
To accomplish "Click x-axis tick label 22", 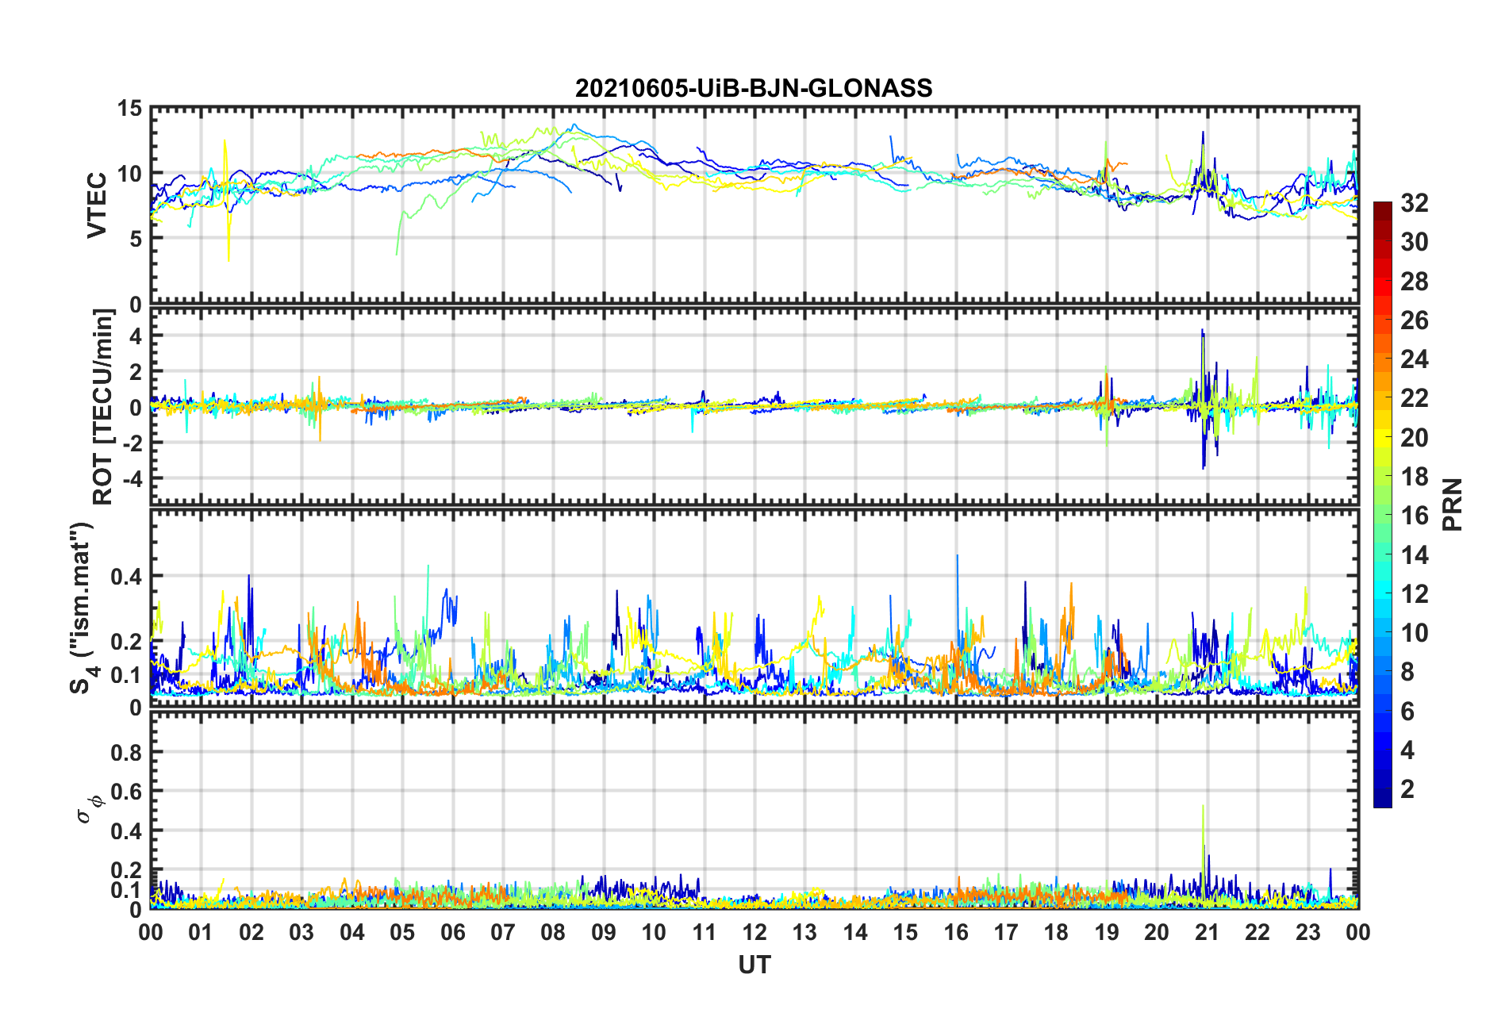I will (x=1257, y=932).
